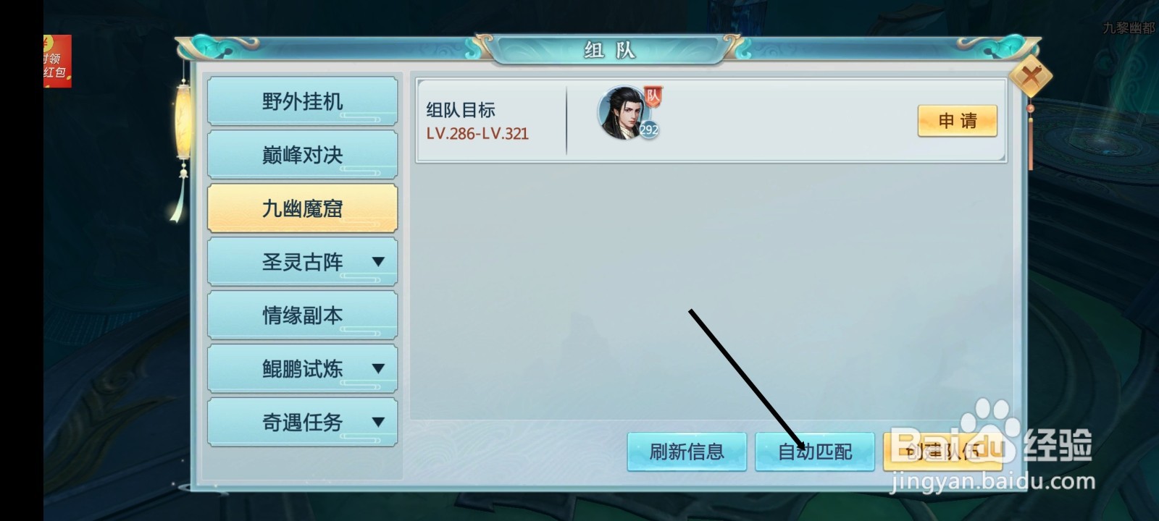The width and height of the screenshot is (1159, 521).
Task: Click the 申请 apply button
Action: 958,121
